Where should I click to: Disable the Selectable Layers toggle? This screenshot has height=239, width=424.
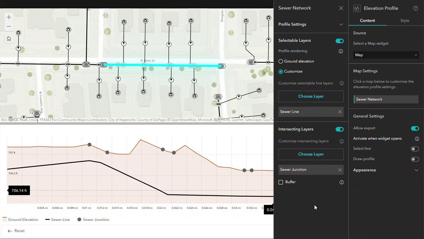pos(339,41)
